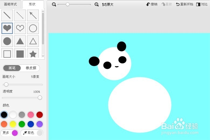Screen dimensions: 210x140
Task: Select the solid line shape
Action: point(7,15)
